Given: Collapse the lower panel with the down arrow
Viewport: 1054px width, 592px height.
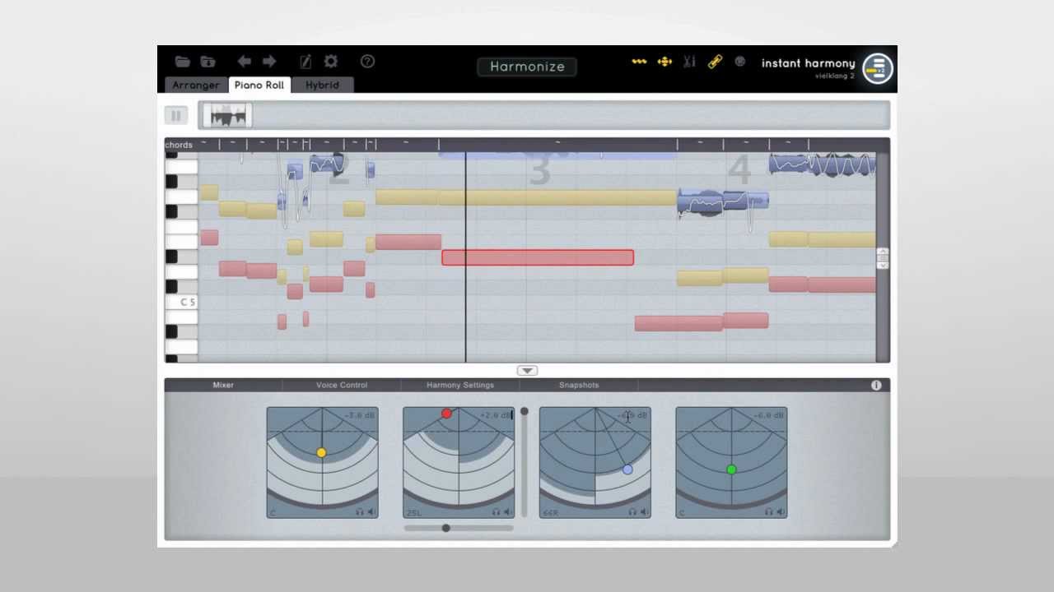Looking at the screenshot, I should pyautogui.click(x=527, y=371).
